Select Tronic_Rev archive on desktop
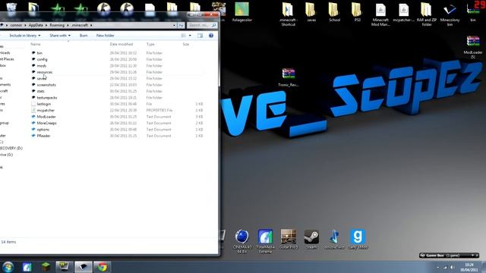 289,77
